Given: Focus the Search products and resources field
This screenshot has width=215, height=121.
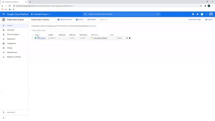Looking at the screenshot, I should coord(121,14).
